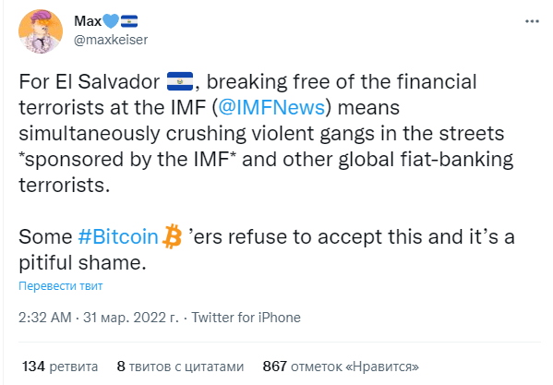The height and width of the screenshot is (385, 553).
Task: Open the three-dot more options menu
Action: pos(532,21)
